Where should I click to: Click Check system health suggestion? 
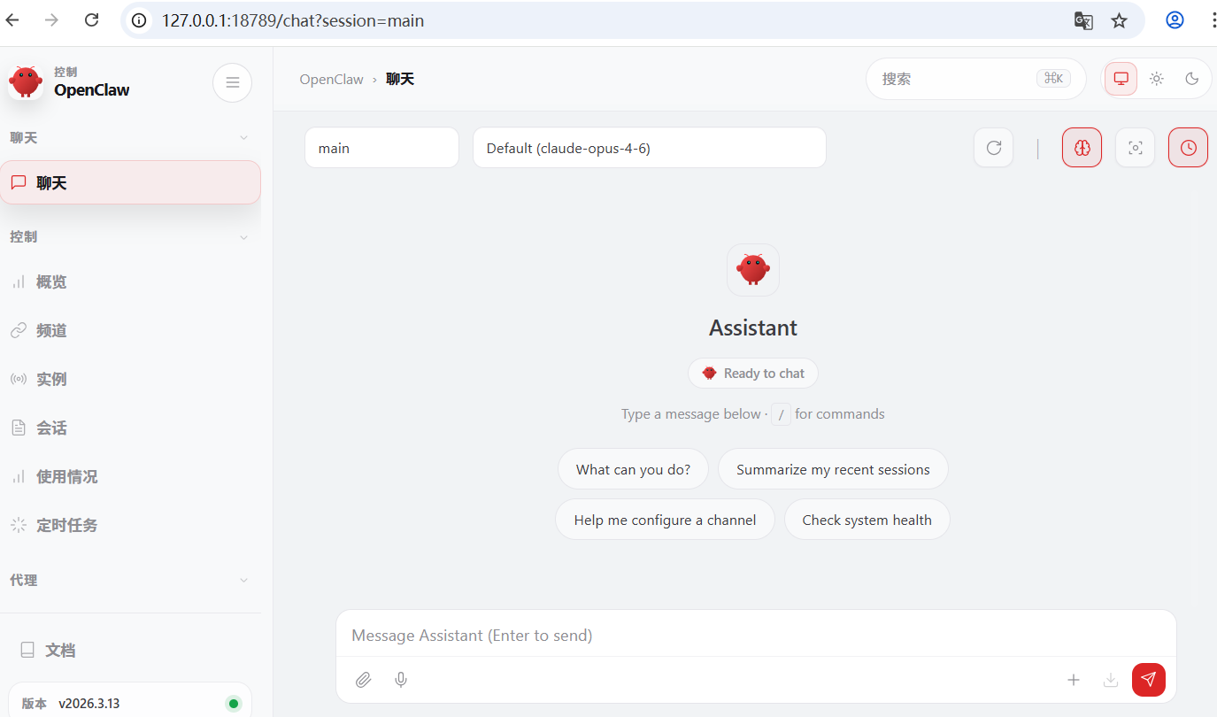pyautogui.click(x=867, y=520)
